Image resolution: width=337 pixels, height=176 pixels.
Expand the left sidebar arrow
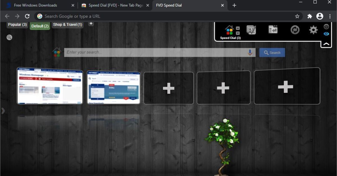[x=3, y=111]
